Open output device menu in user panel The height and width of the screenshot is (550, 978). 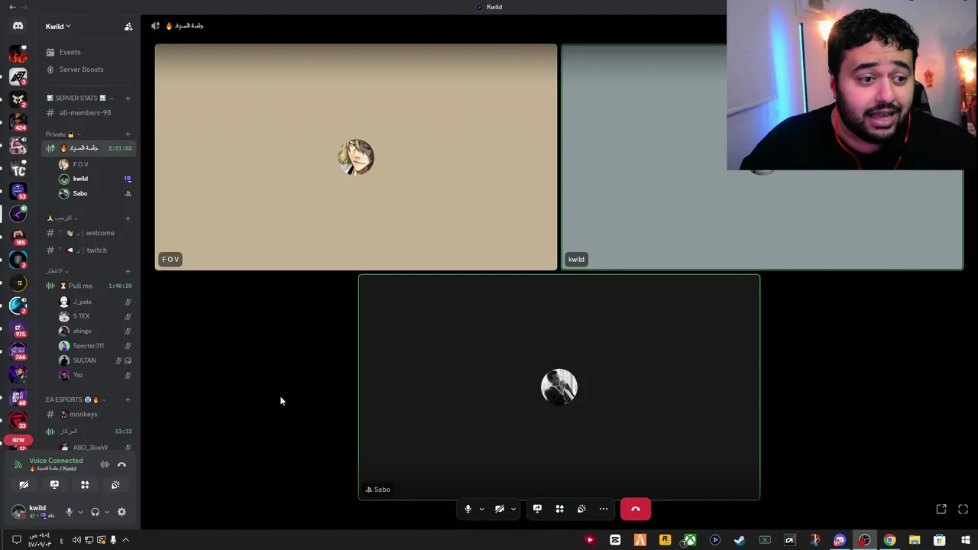[106, 512]
